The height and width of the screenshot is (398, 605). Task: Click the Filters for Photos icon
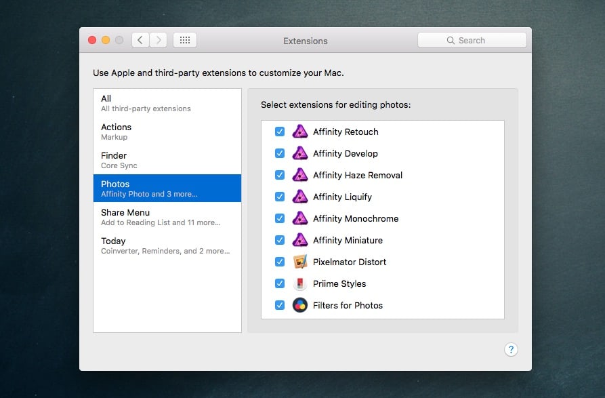click(x=300, y=305)
